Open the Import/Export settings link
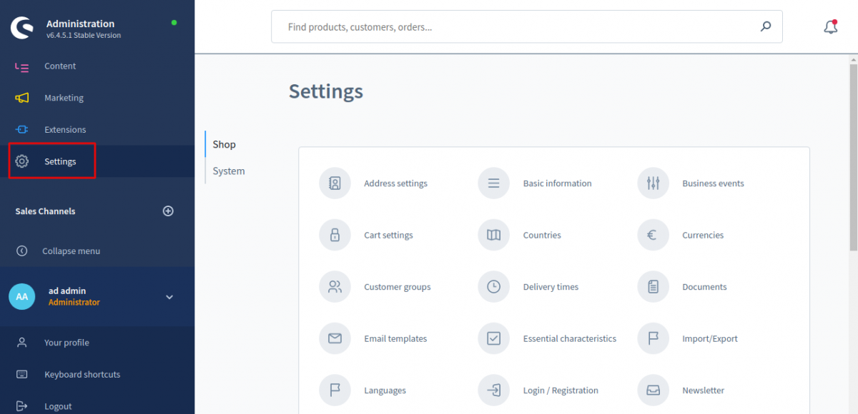Viewport: 858px width, 414px height. (709, 339)
